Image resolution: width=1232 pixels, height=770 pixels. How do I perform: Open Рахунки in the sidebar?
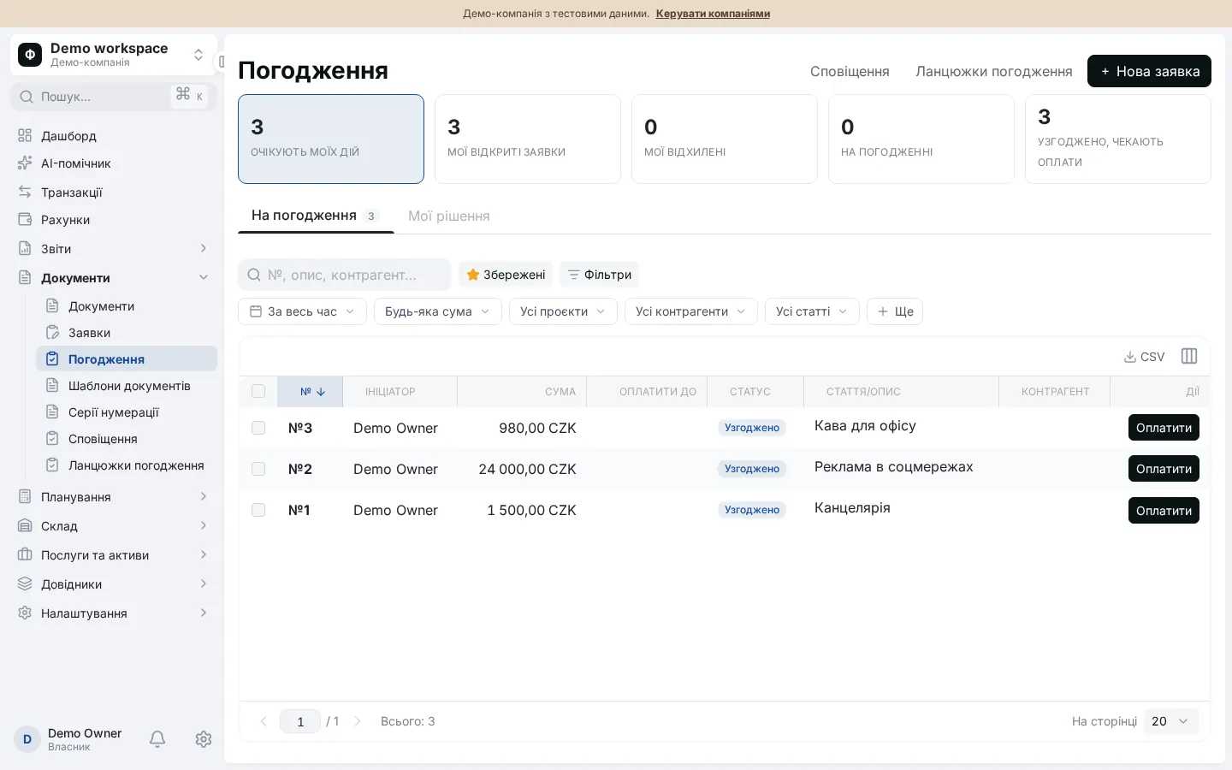(x=114, y=220)
